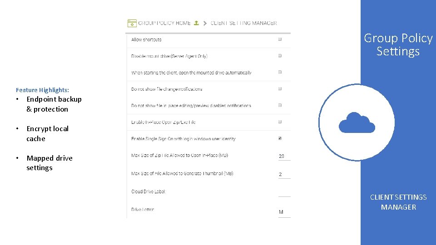Click the blue cloud icon
The width and height of the screenshot is (436, 245).
[x=357, y=122]
